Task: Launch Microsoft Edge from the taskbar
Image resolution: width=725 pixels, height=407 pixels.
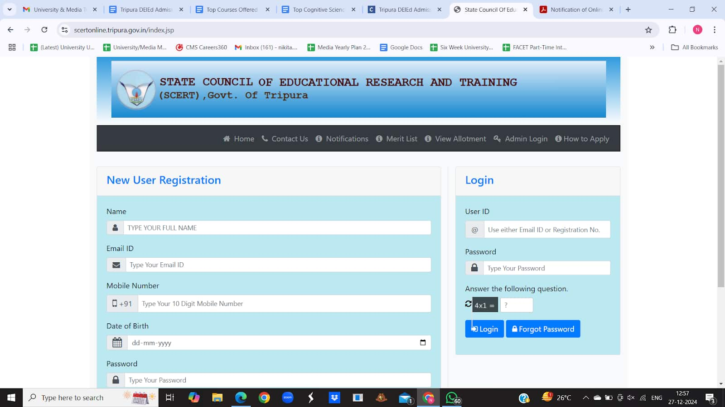Action: (x=241, y=398)
